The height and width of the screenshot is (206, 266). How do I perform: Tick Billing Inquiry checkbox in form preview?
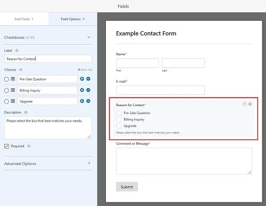click(x=119, y=119)
